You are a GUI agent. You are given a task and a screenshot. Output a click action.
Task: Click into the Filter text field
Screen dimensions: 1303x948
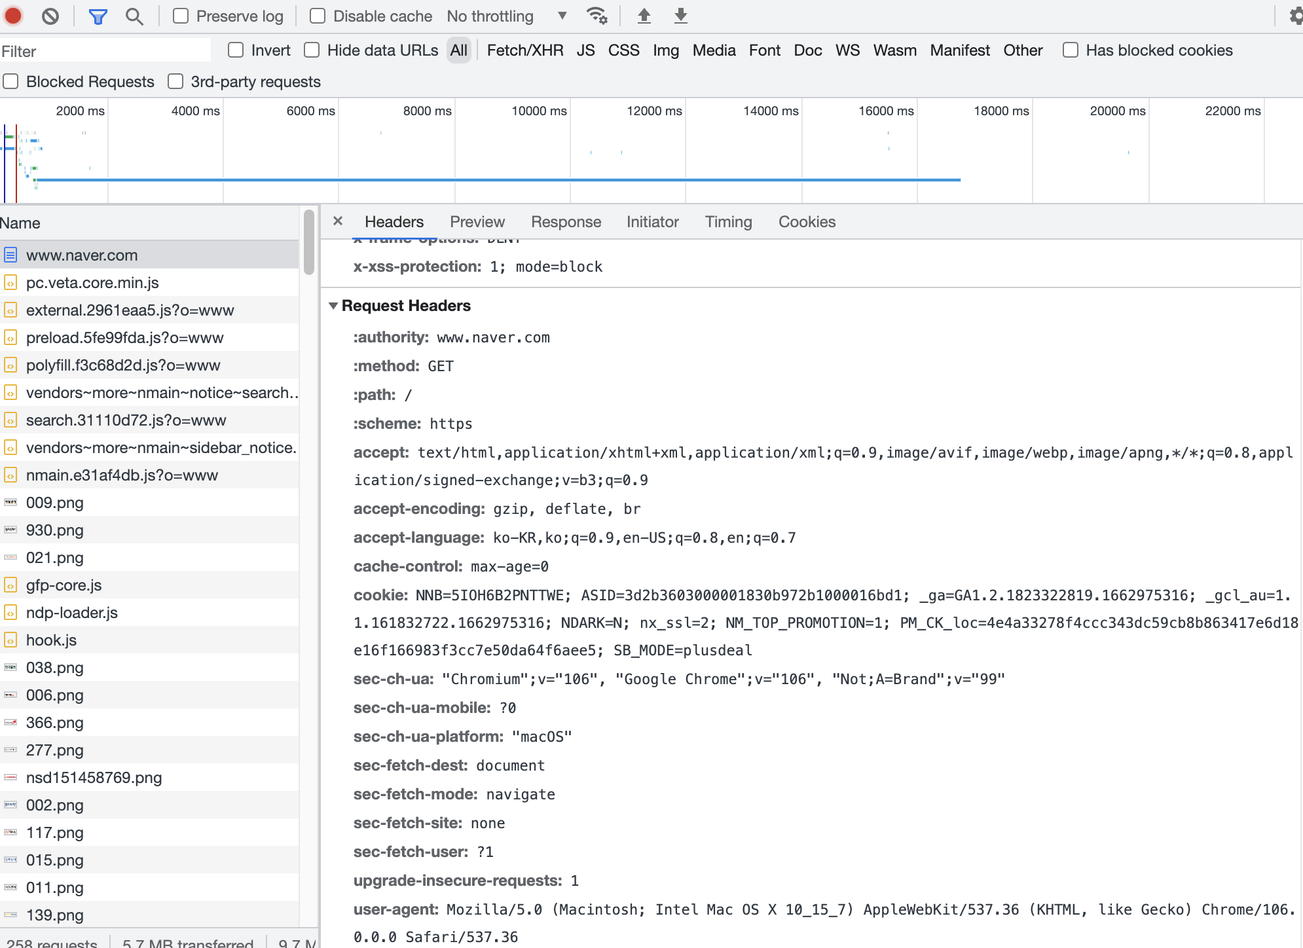click(105, 51)
